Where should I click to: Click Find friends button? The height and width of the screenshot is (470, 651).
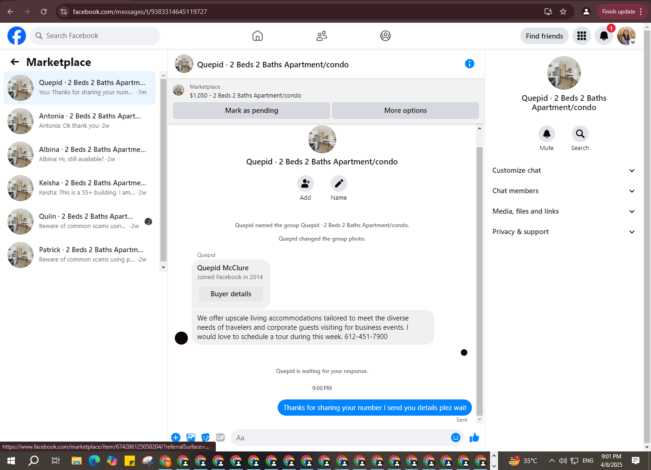coord(545,36)
